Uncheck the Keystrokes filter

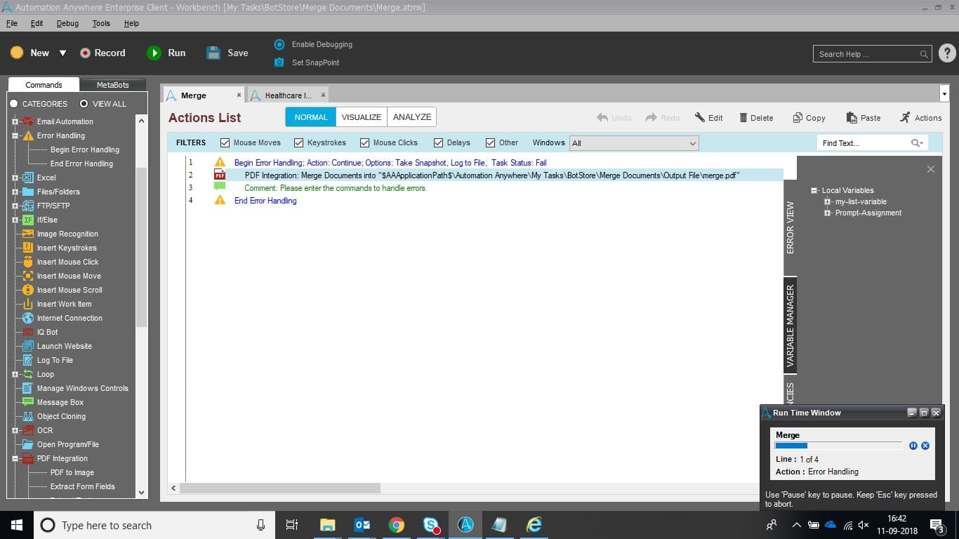299,142
